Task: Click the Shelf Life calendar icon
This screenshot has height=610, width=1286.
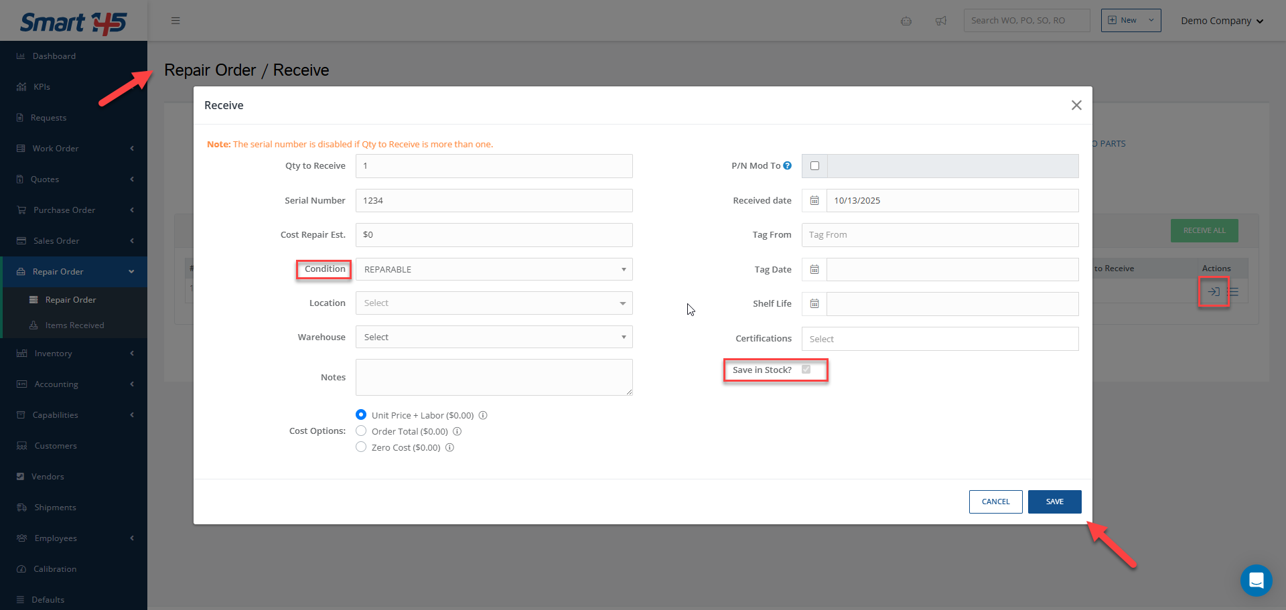Action: (x=814, y=303)
